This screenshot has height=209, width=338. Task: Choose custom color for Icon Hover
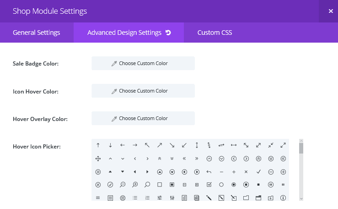click(143, 91)
